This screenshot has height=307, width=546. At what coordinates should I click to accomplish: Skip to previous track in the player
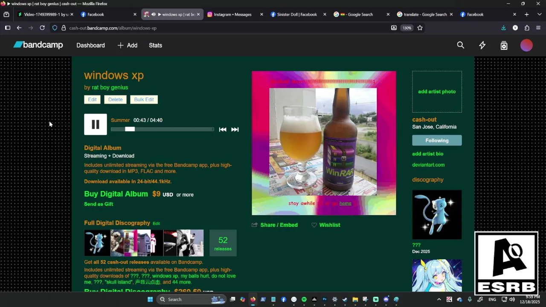point(223,130)
